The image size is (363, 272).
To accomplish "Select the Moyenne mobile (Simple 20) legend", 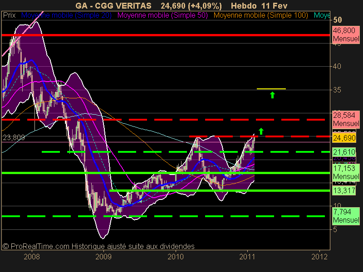I will [66, 15].
